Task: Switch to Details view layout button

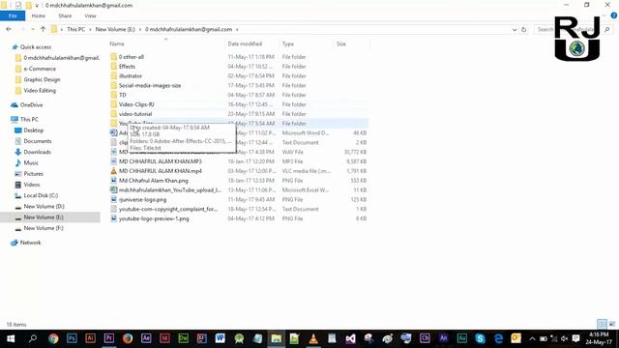Action: click(x=602, y=324)
